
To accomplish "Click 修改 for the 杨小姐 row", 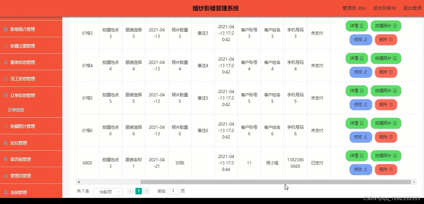I will [361, 169].
